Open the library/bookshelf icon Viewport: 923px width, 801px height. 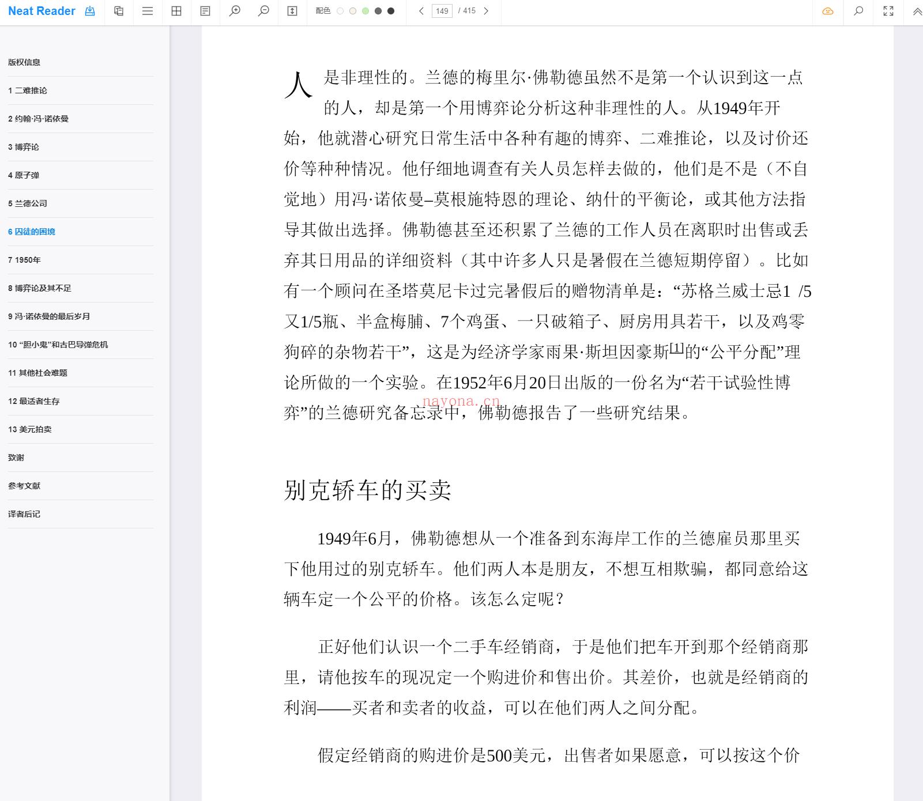click(x=119, y=11)
